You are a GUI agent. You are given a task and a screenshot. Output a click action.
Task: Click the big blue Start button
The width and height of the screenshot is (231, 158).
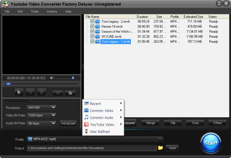point(211,143)
